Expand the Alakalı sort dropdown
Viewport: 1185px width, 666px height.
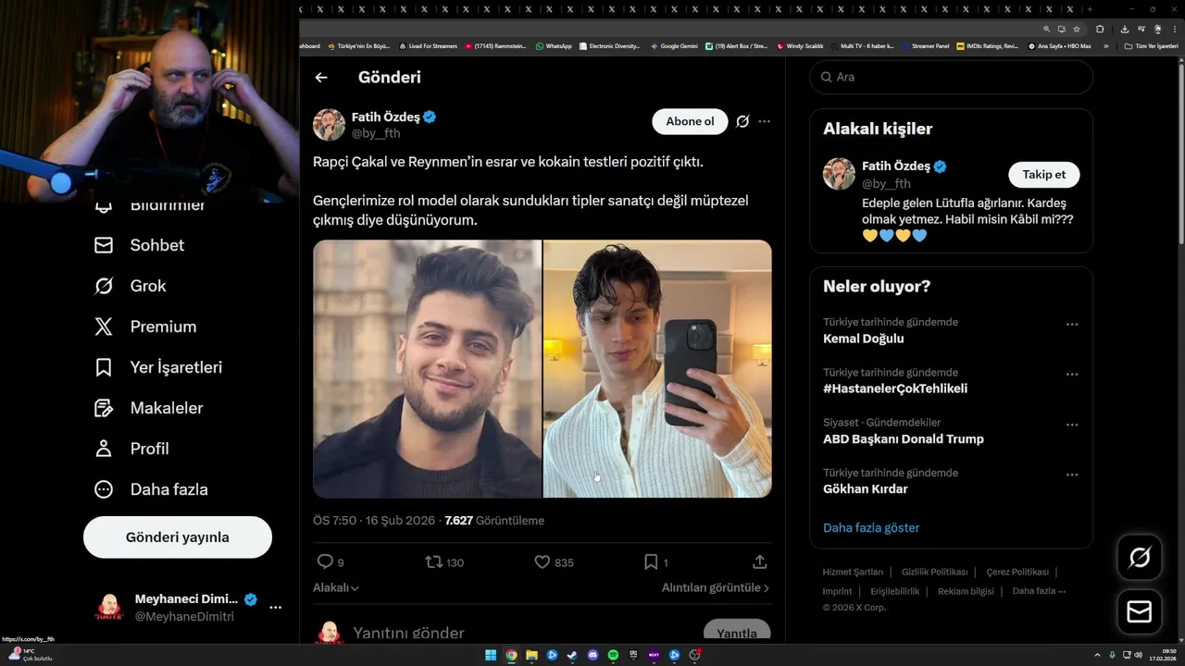(336, 587)
